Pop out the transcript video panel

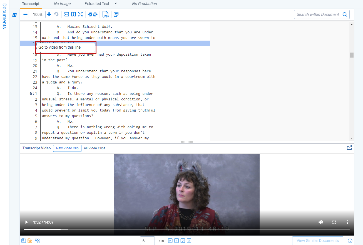[x=349, y=148]
